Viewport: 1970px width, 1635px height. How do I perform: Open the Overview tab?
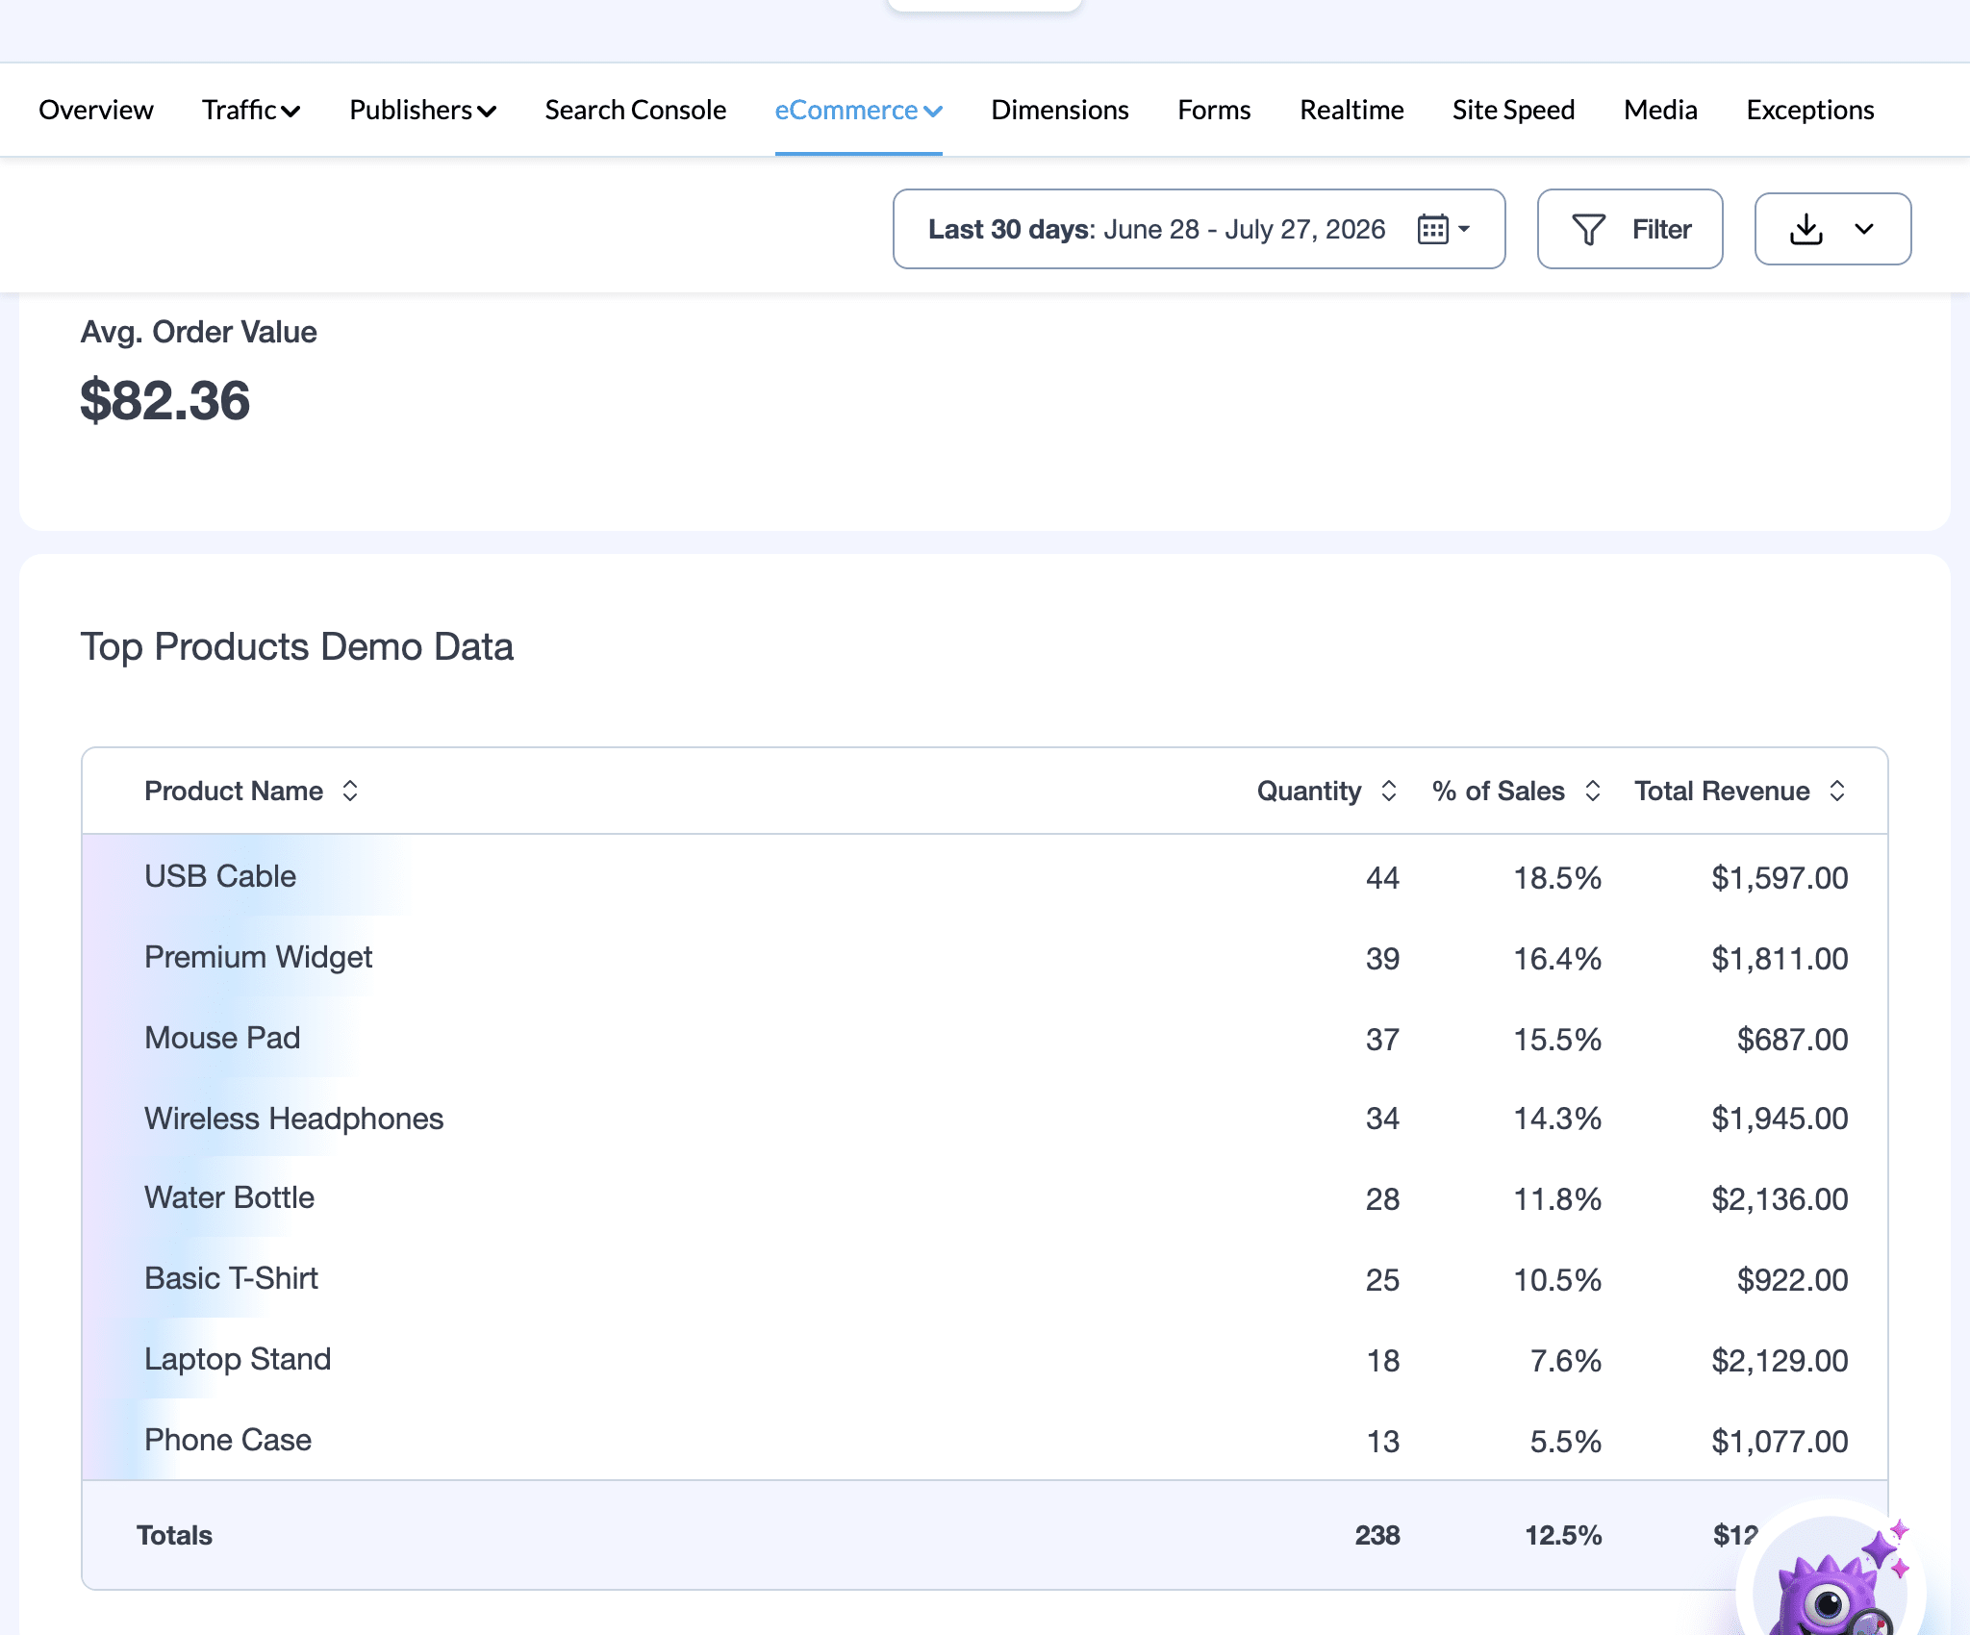[95, 111]
